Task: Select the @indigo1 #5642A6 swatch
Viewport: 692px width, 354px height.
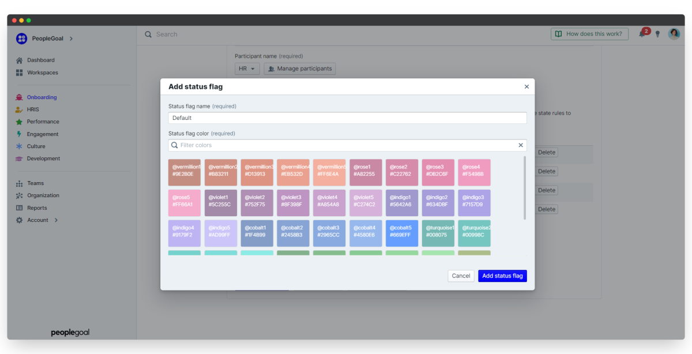Action: 402,203
